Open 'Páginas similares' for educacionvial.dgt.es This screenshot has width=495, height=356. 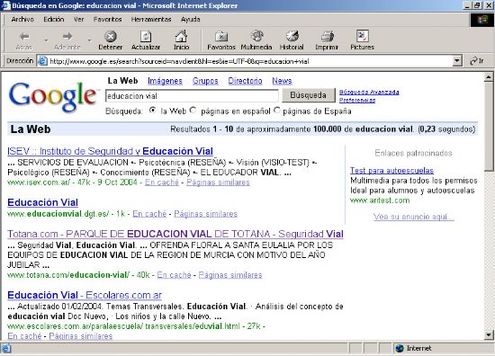click(x=205, y=214)
